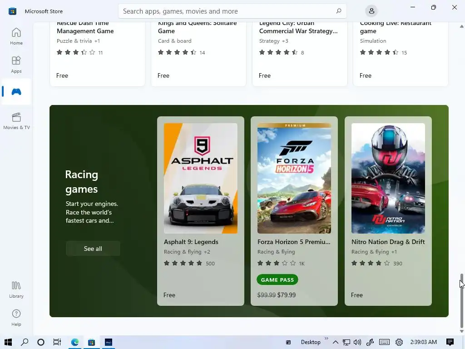Image resolution: width=465 pixels, height=349 pixels.
Task: Click scrollbar down arrow
Action: [x=461, y=331]
